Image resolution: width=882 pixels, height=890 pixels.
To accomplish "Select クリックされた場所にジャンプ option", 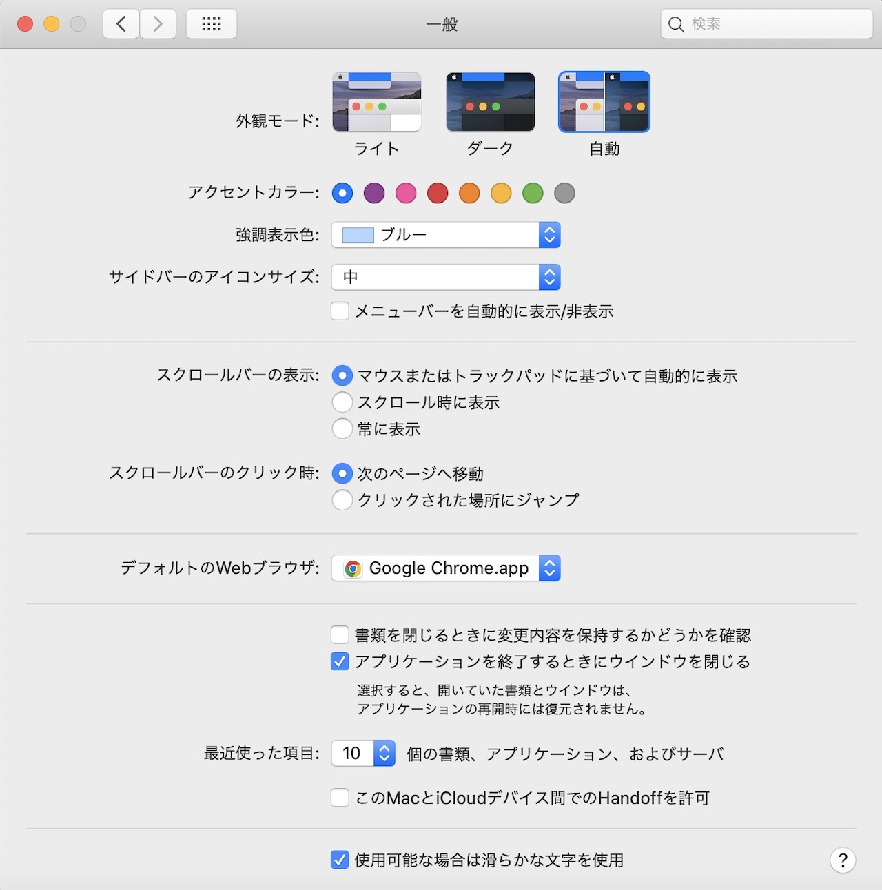I will point(342,500).
